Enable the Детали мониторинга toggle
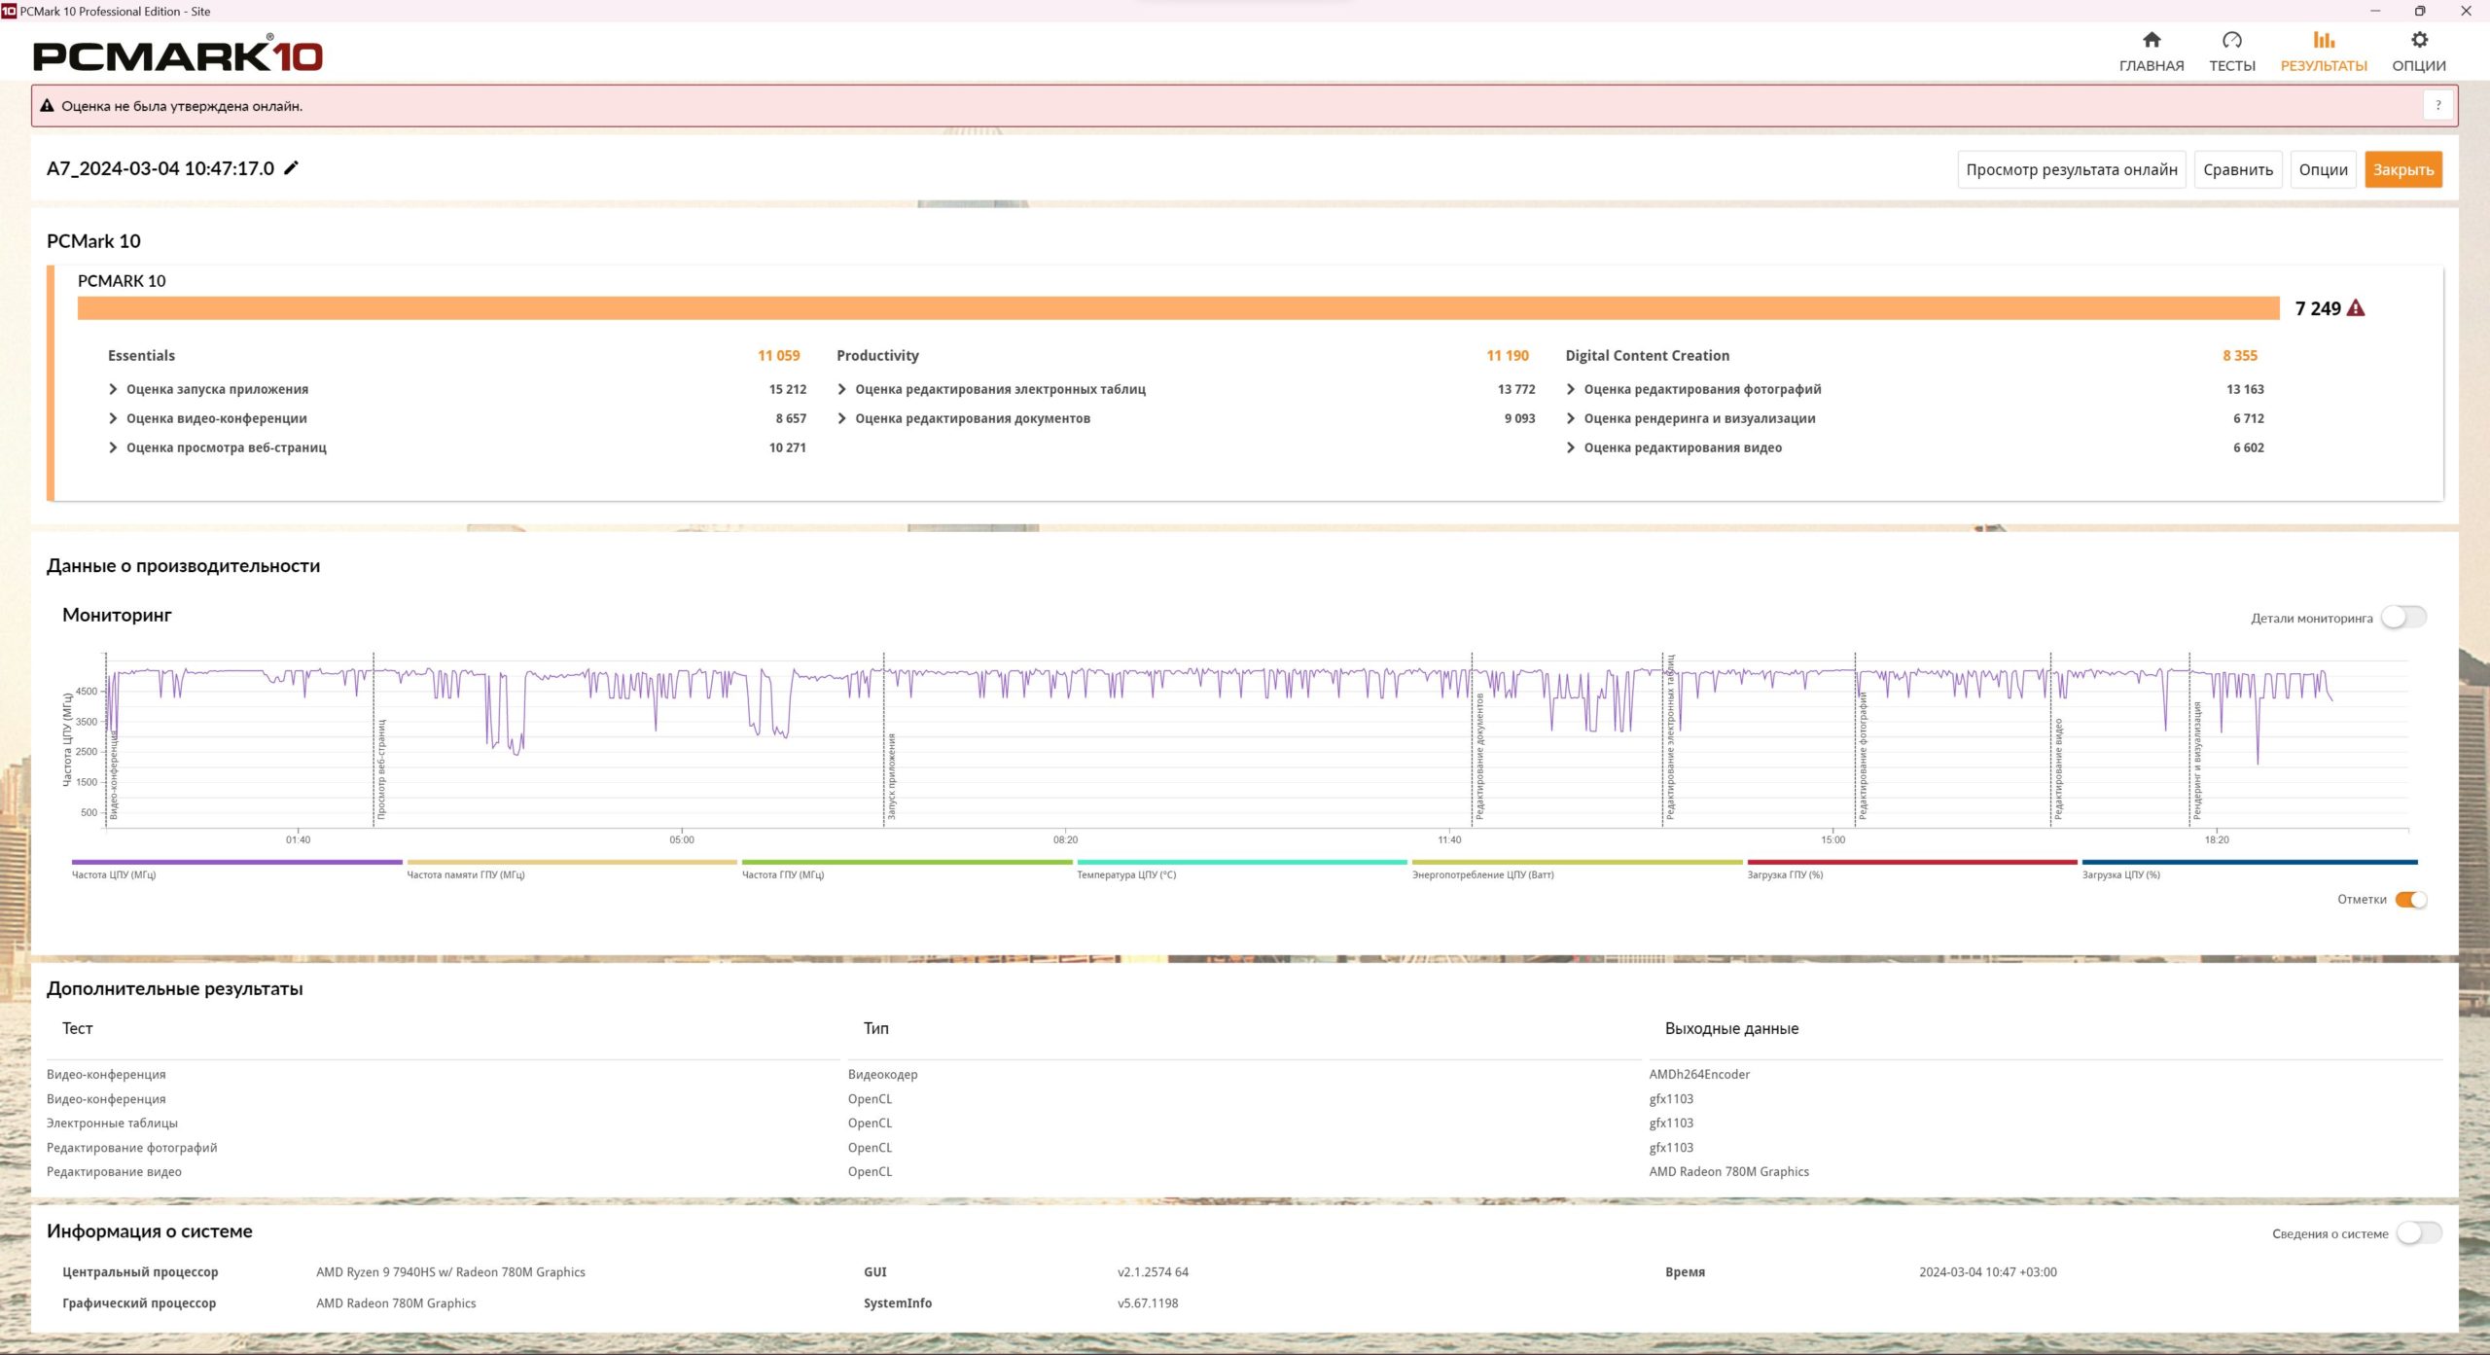The height and width of the screenshot is (1355, 2490). pos(2402,617)
